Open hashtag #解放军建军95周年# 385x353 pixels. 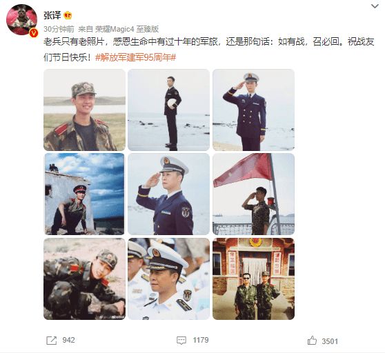pyautogui.click(x=135, y=58)
